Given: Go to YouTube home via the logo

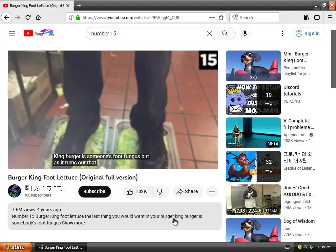Looking at the screenshot, I should pos(39,33).
